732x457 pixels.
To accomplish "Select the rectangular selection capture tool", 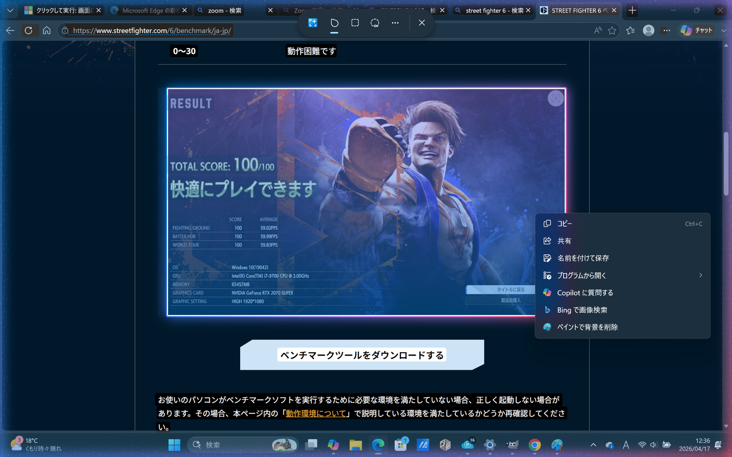I will [355, 23].
